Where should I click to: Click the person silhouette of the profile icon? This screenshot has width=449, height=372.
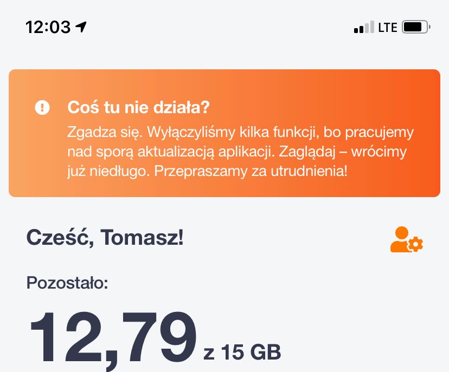pos(400,238)
